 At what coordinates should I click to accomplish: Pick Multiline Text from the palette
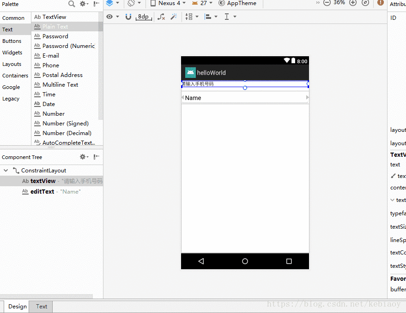(x=65, y=85)
